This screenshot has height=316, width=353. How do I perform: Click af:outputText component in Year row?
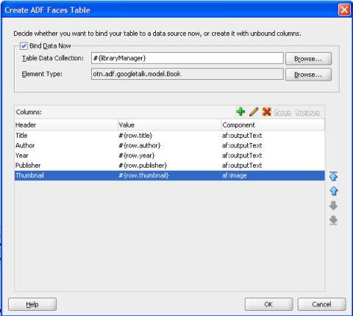[x=273, y=155]
